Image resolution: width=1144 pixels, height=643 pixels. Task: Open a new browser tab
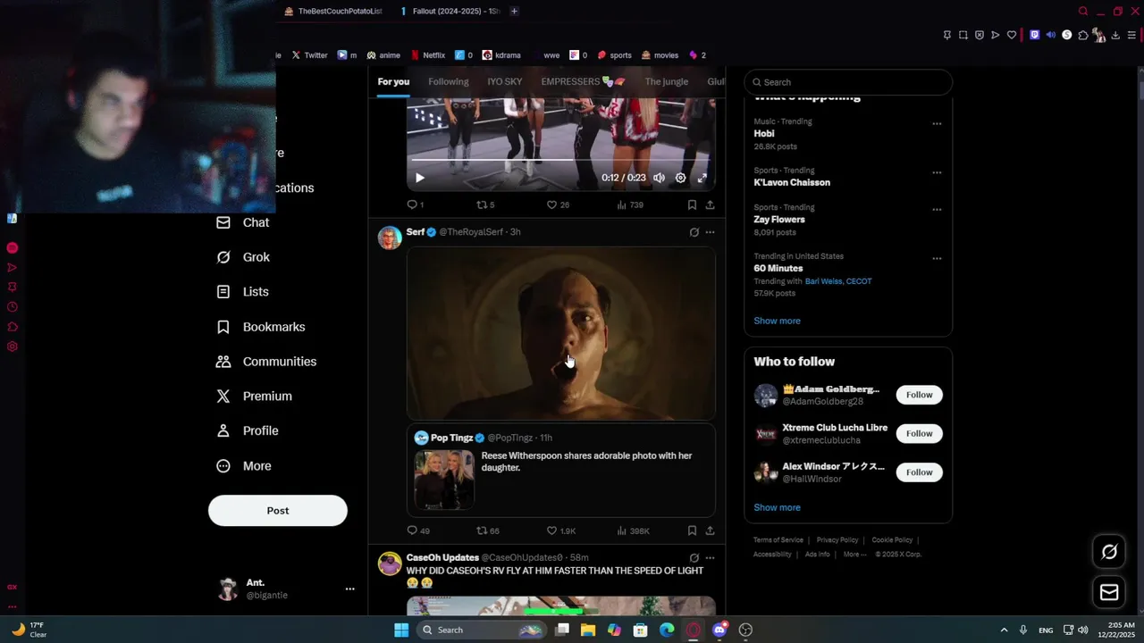[514, 11]
